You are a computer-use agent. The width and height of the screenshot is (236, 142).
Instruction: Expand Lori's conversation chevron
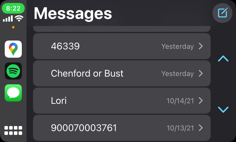[x=201, y=101]
